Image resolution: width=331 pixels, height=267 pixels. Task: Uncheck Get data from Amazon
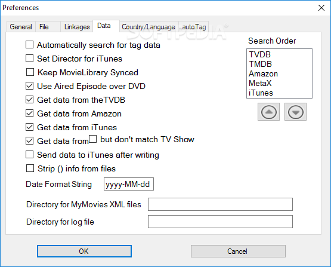[30, 113]
